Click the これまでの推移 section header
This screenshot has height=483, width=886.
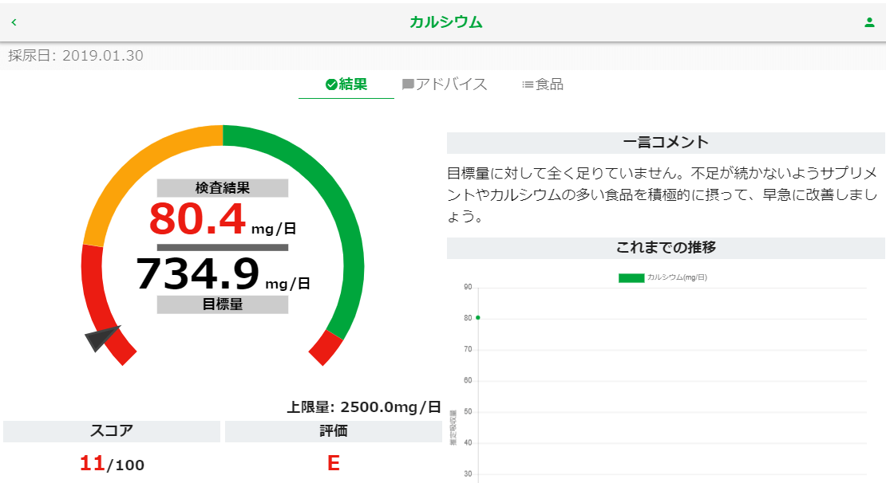click(666, 247)
